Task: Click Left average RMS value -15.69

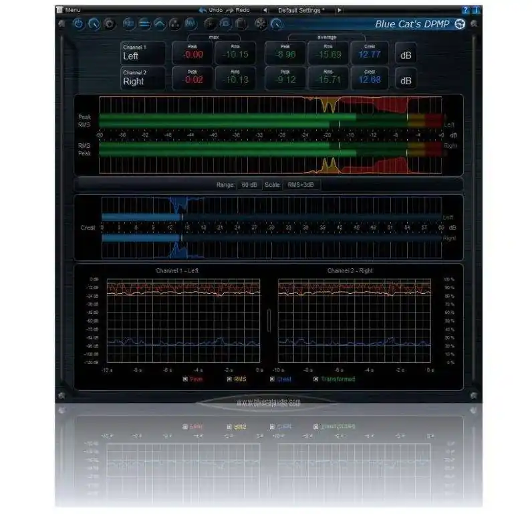Action: point(328,53)
